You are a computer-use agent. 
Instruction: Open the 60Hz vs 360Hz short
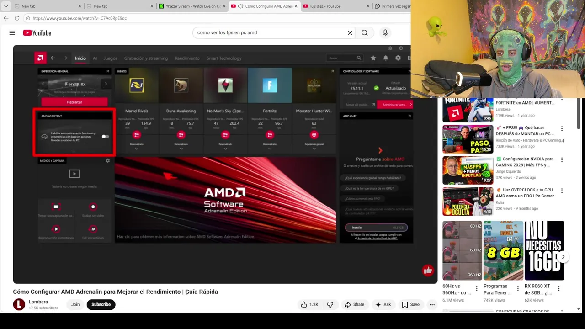[462, 250]
